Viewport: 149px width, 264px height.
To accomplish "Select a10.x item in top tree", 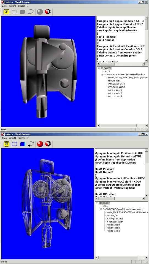I will click(x=107, y=71).
